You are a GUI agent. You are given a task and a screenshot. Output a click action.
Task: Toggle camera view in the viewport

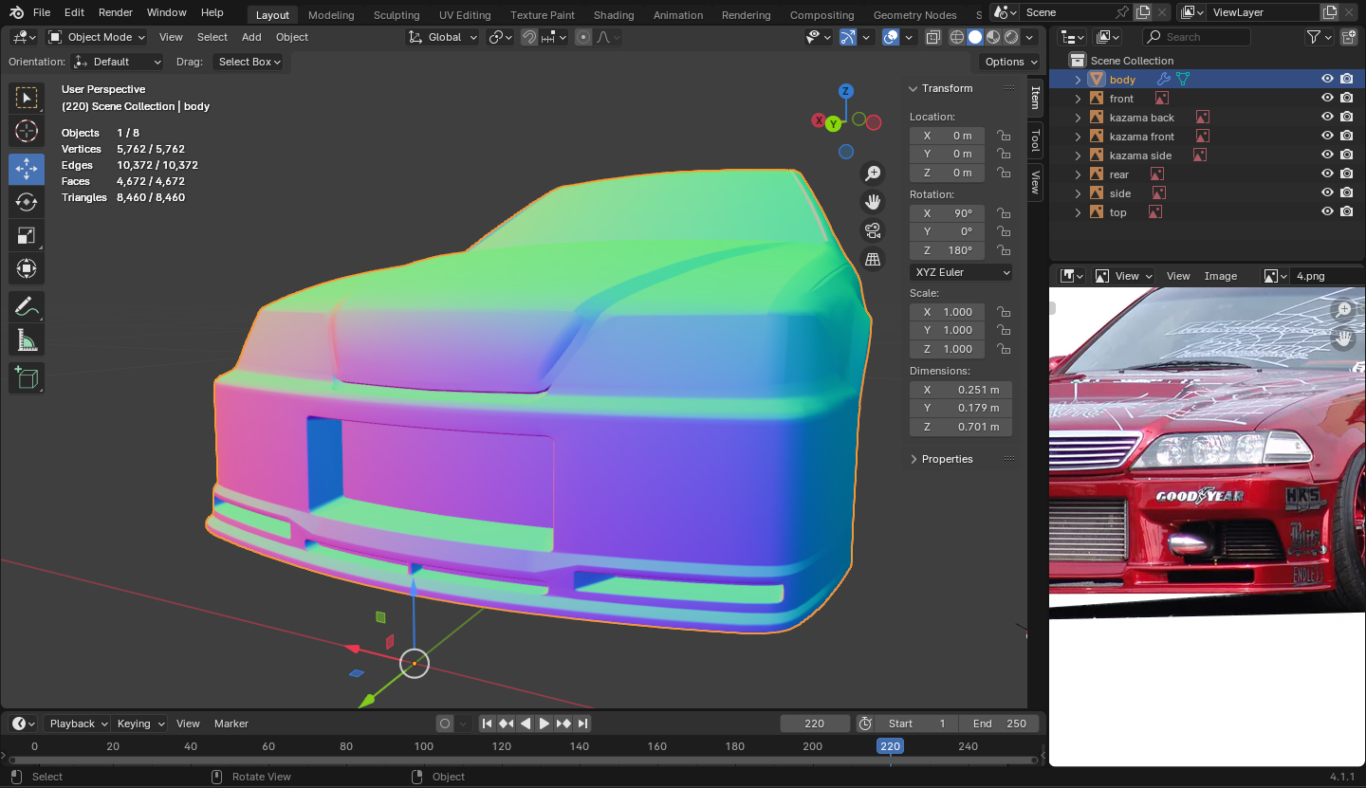click(x=872, y=230)
